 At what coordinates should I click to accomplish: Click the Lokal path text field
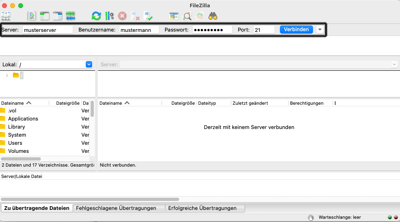52,65
